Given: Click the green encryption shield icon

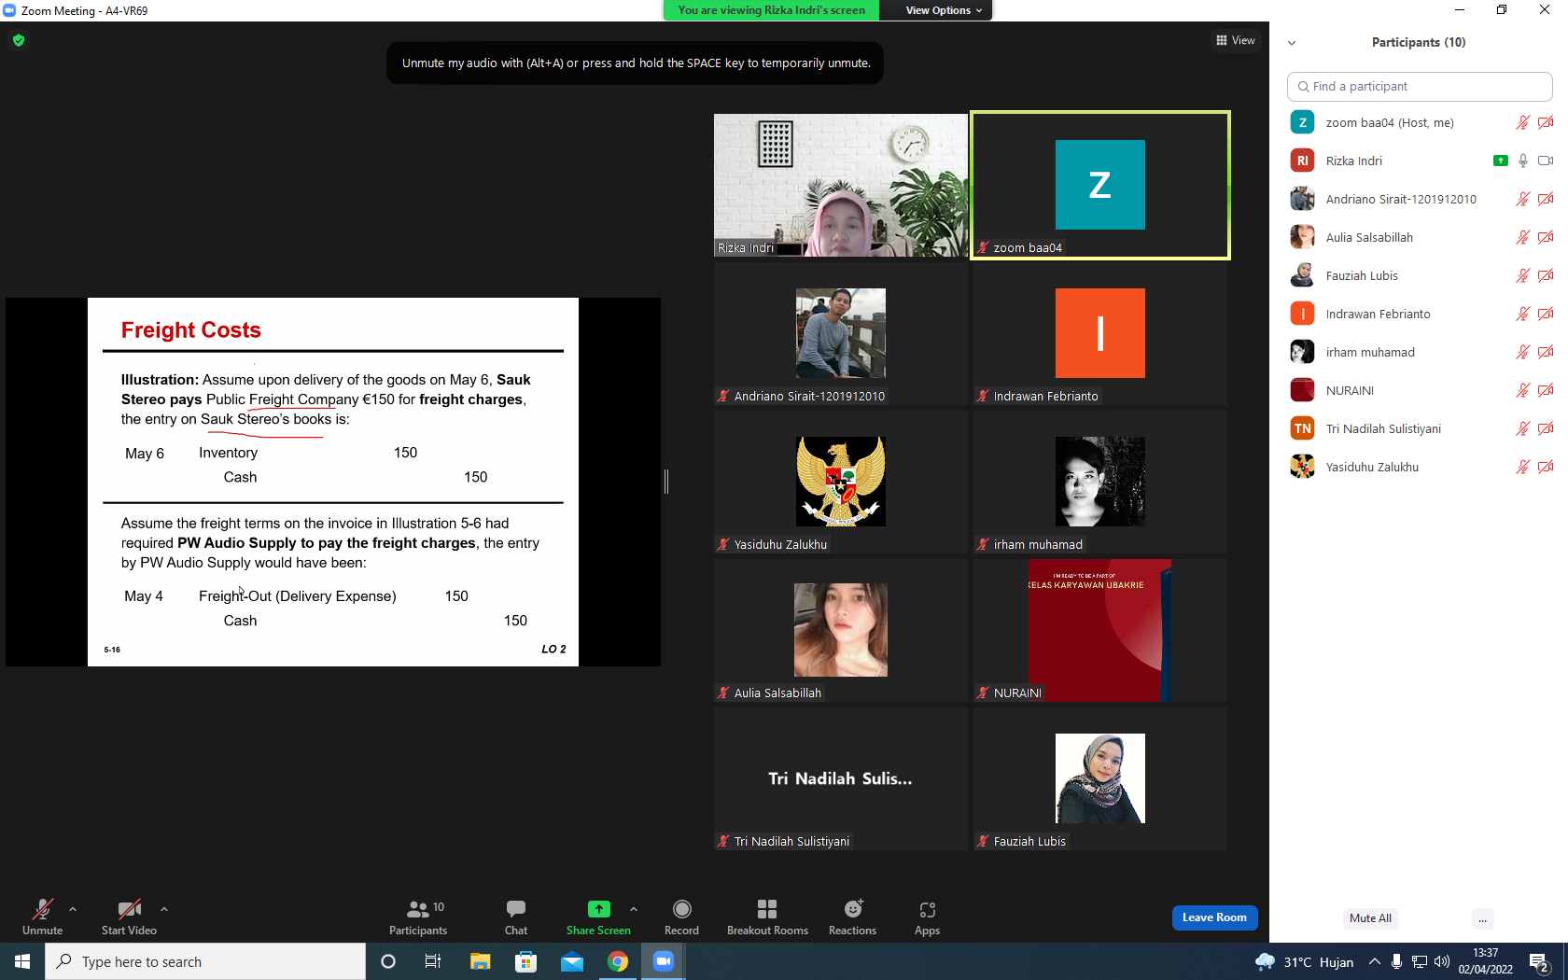Looking at the screenshot, I should (x=19, y=40).
